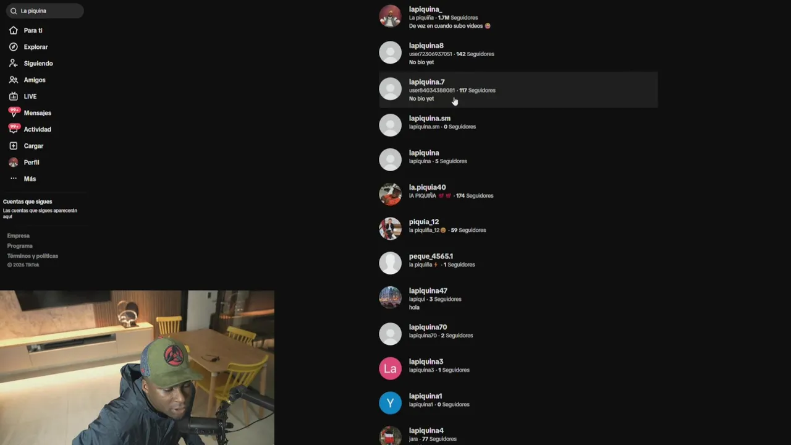The height and width of the screenshot is (445, 791).
Task: Click the lapiquina1 blue Y avatar
Action: tap(390, 403)
